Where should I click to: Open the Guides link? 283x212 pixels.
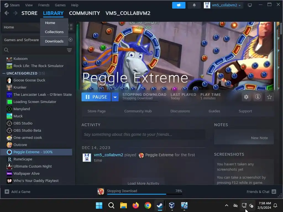[214, 111]
